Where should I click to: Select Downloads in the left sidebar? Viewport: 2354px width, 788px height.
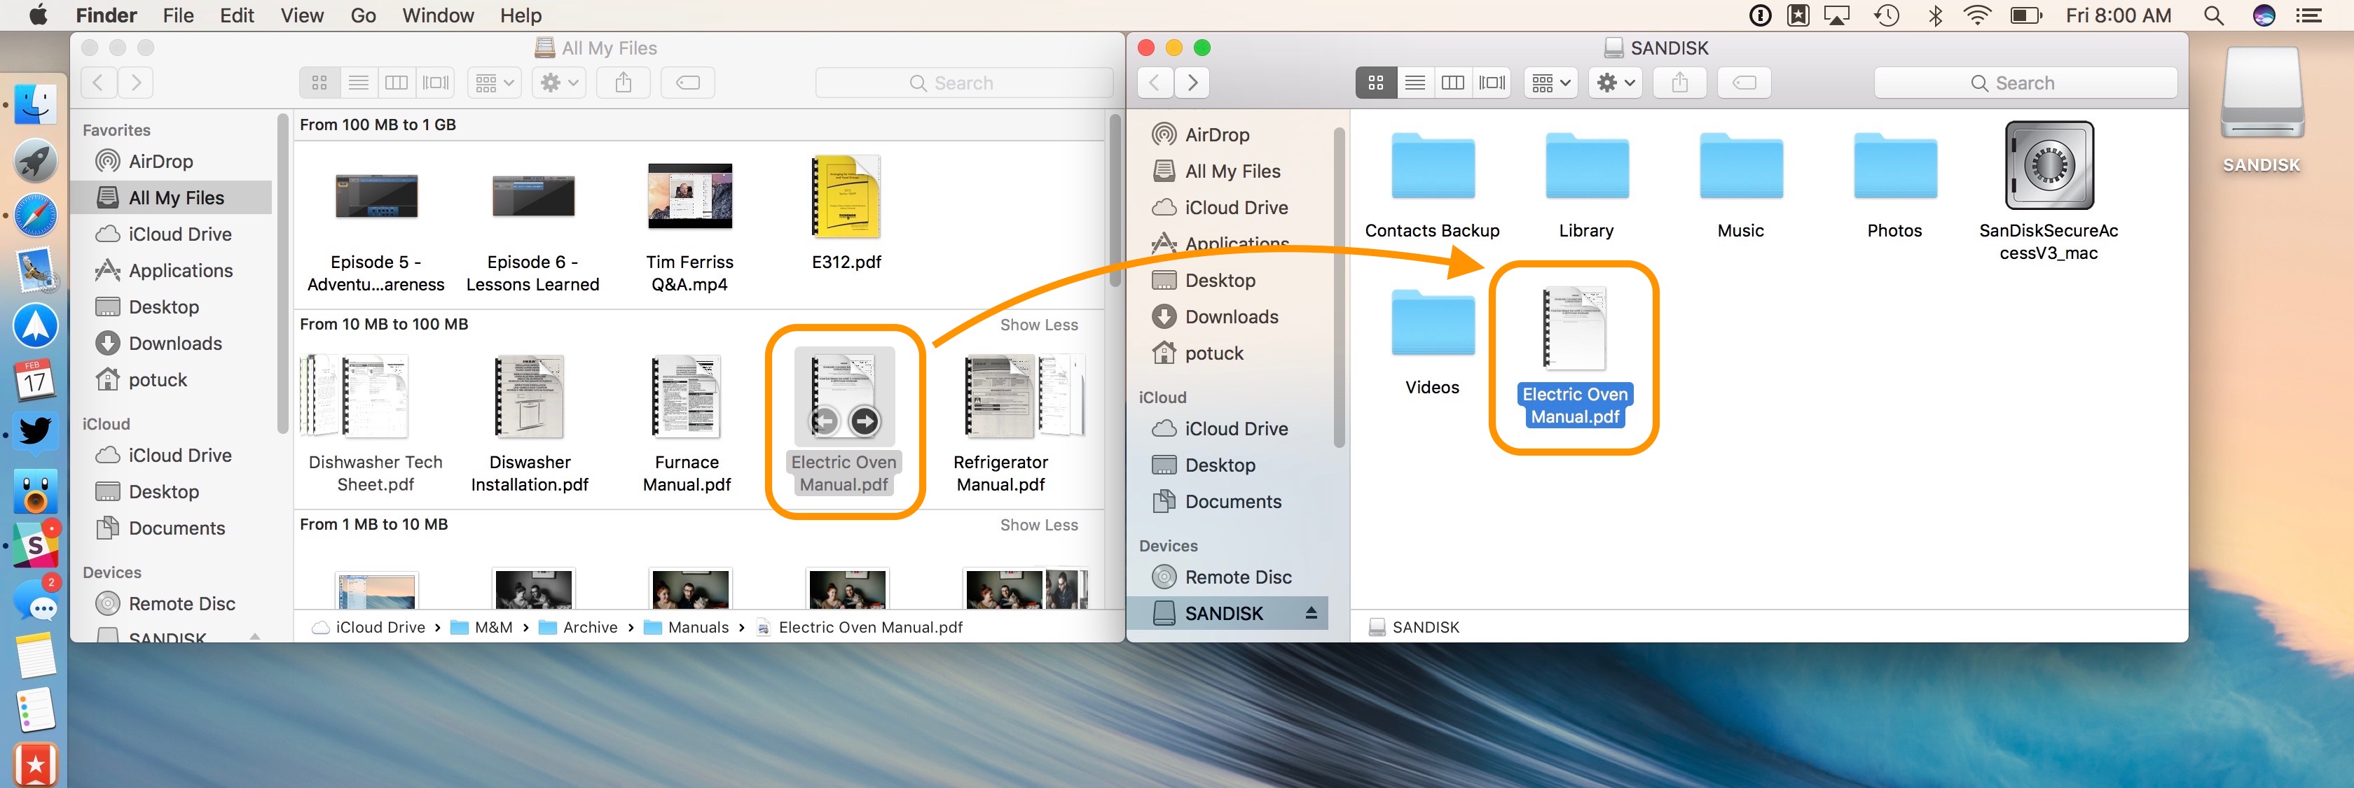pyautogui.click(x=175, y=344)
